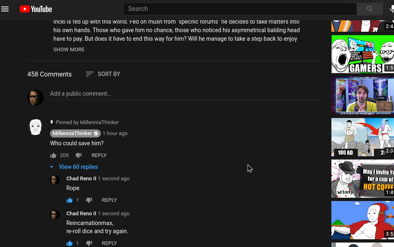Like MillenniaThinker's pinned comment

click(x=53, y=155)
